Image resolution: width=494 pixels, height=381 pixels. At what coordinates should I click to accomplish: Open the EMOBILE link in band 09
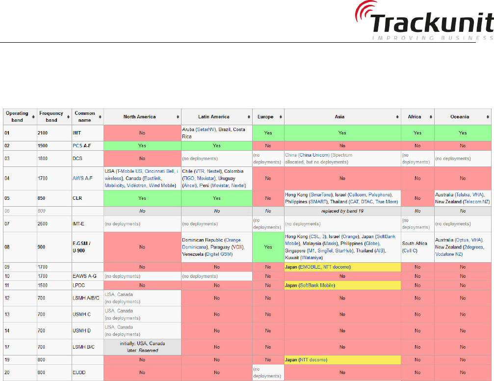click(x=310, y=267)
